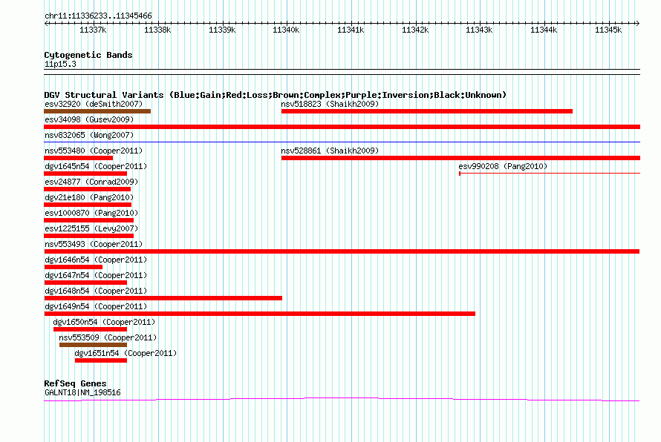
Task: Select the nsv832065 (Wong2007) blue gain line
Action: [x=342, y=142]
